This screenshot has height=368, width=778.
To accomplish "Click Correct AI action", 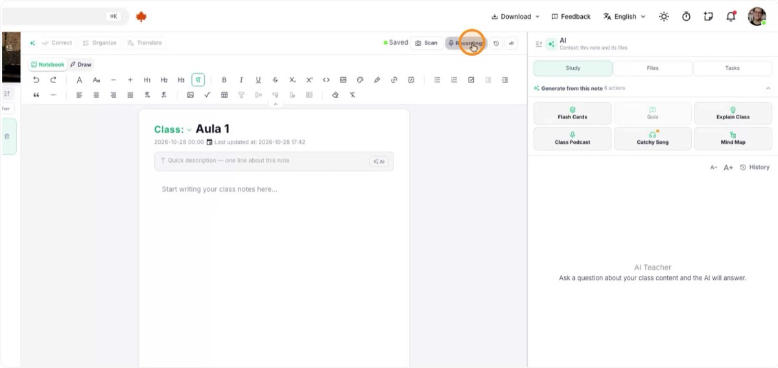I will [x=56, y=43].
